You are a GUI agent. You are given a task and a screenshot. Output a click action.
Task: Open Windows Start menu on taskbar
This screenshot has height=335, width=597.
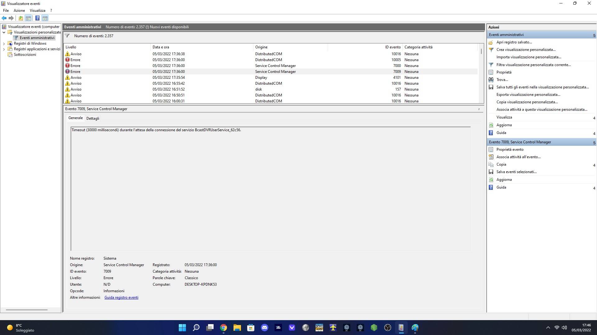click(x=183, y=328)
